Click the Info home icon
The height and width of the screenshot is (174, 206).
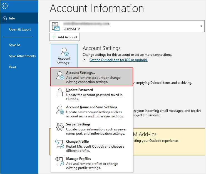(5, 18)
